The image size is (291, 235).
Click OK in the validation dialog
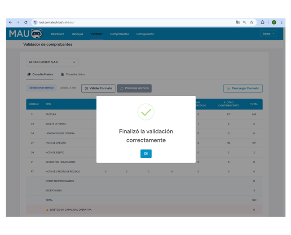(x=146, y=154)
